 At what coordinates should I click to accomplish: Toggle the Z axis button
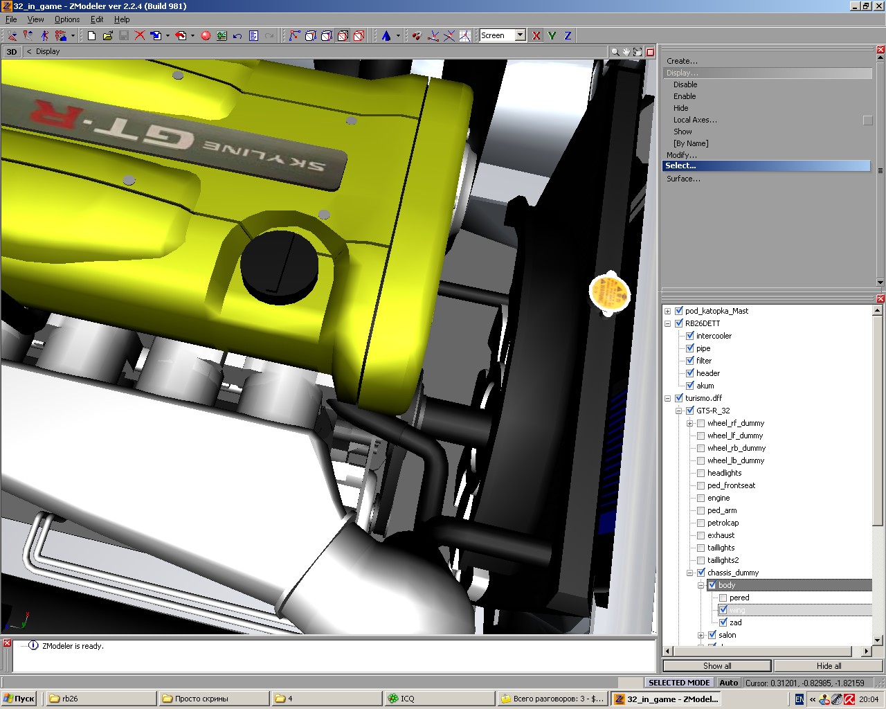pyautogui.click(x=568, y=35)
